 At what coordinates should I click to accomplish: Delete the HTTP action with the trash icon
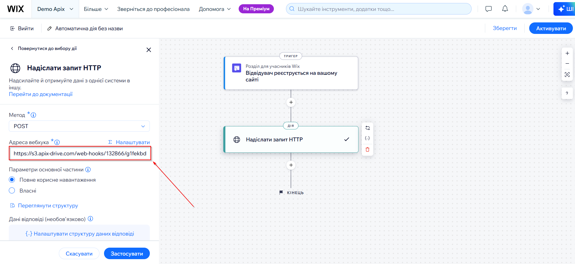(x=368, y=150)
